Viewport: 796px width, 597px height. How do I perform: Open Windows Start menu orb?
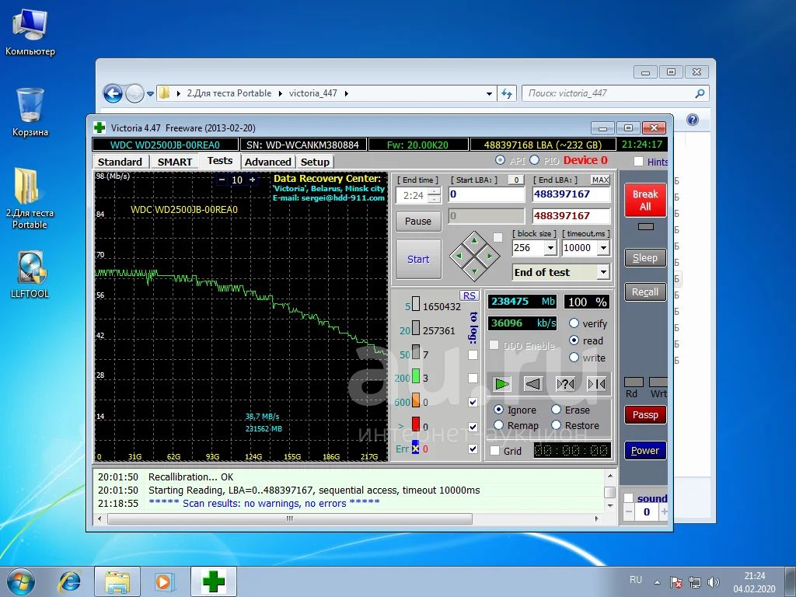pyautogui.click(x=21, y=581)
